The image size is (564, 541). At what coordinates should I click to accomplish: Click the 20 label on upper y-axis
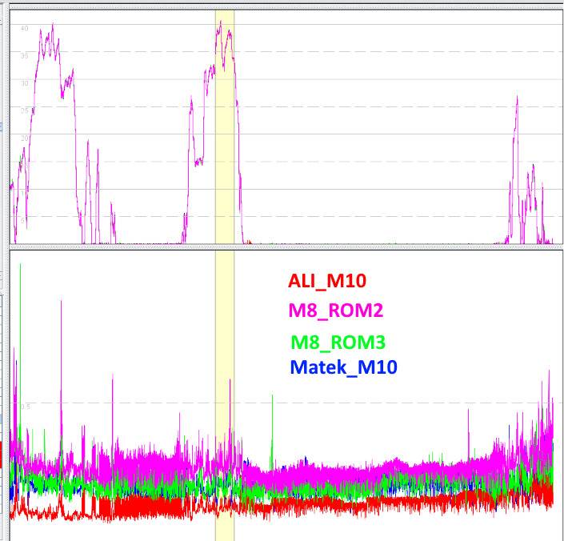pos(25,138)
